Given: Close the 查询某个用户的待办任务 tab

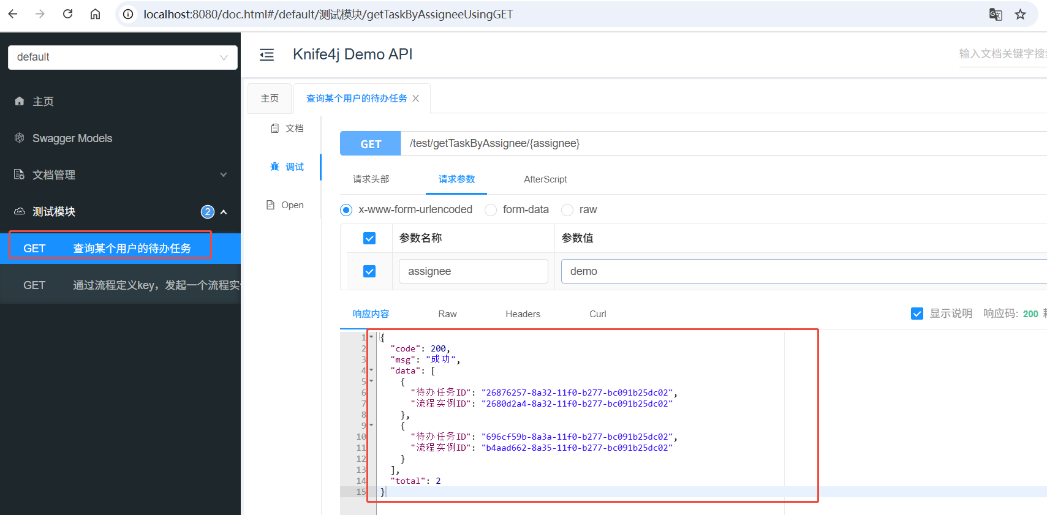Looking at the screenshot, I should [416, 98].
